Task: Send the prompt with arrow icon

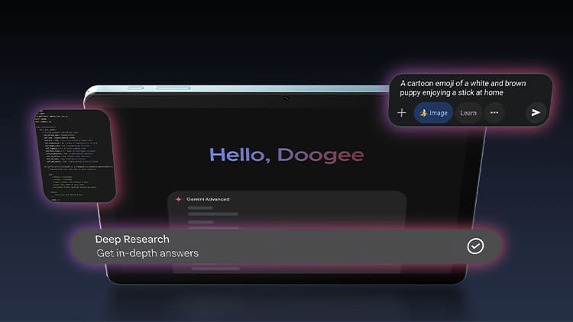Action: pos(536,113)
